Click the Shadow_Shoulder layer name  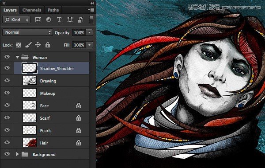tap(57, 69)
